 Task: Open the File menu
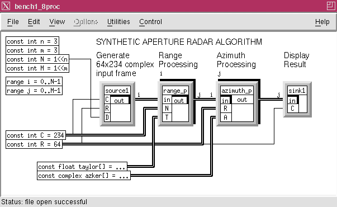pyautogui.click(x=13, y=22)
